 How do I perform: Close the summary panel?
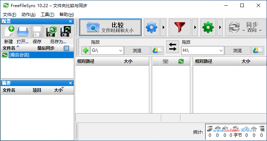pos(70,83)
